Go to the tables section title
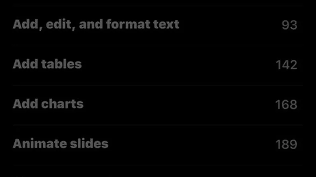The height and width of the screenshot is (177, 316). click(x=47, y=64)
